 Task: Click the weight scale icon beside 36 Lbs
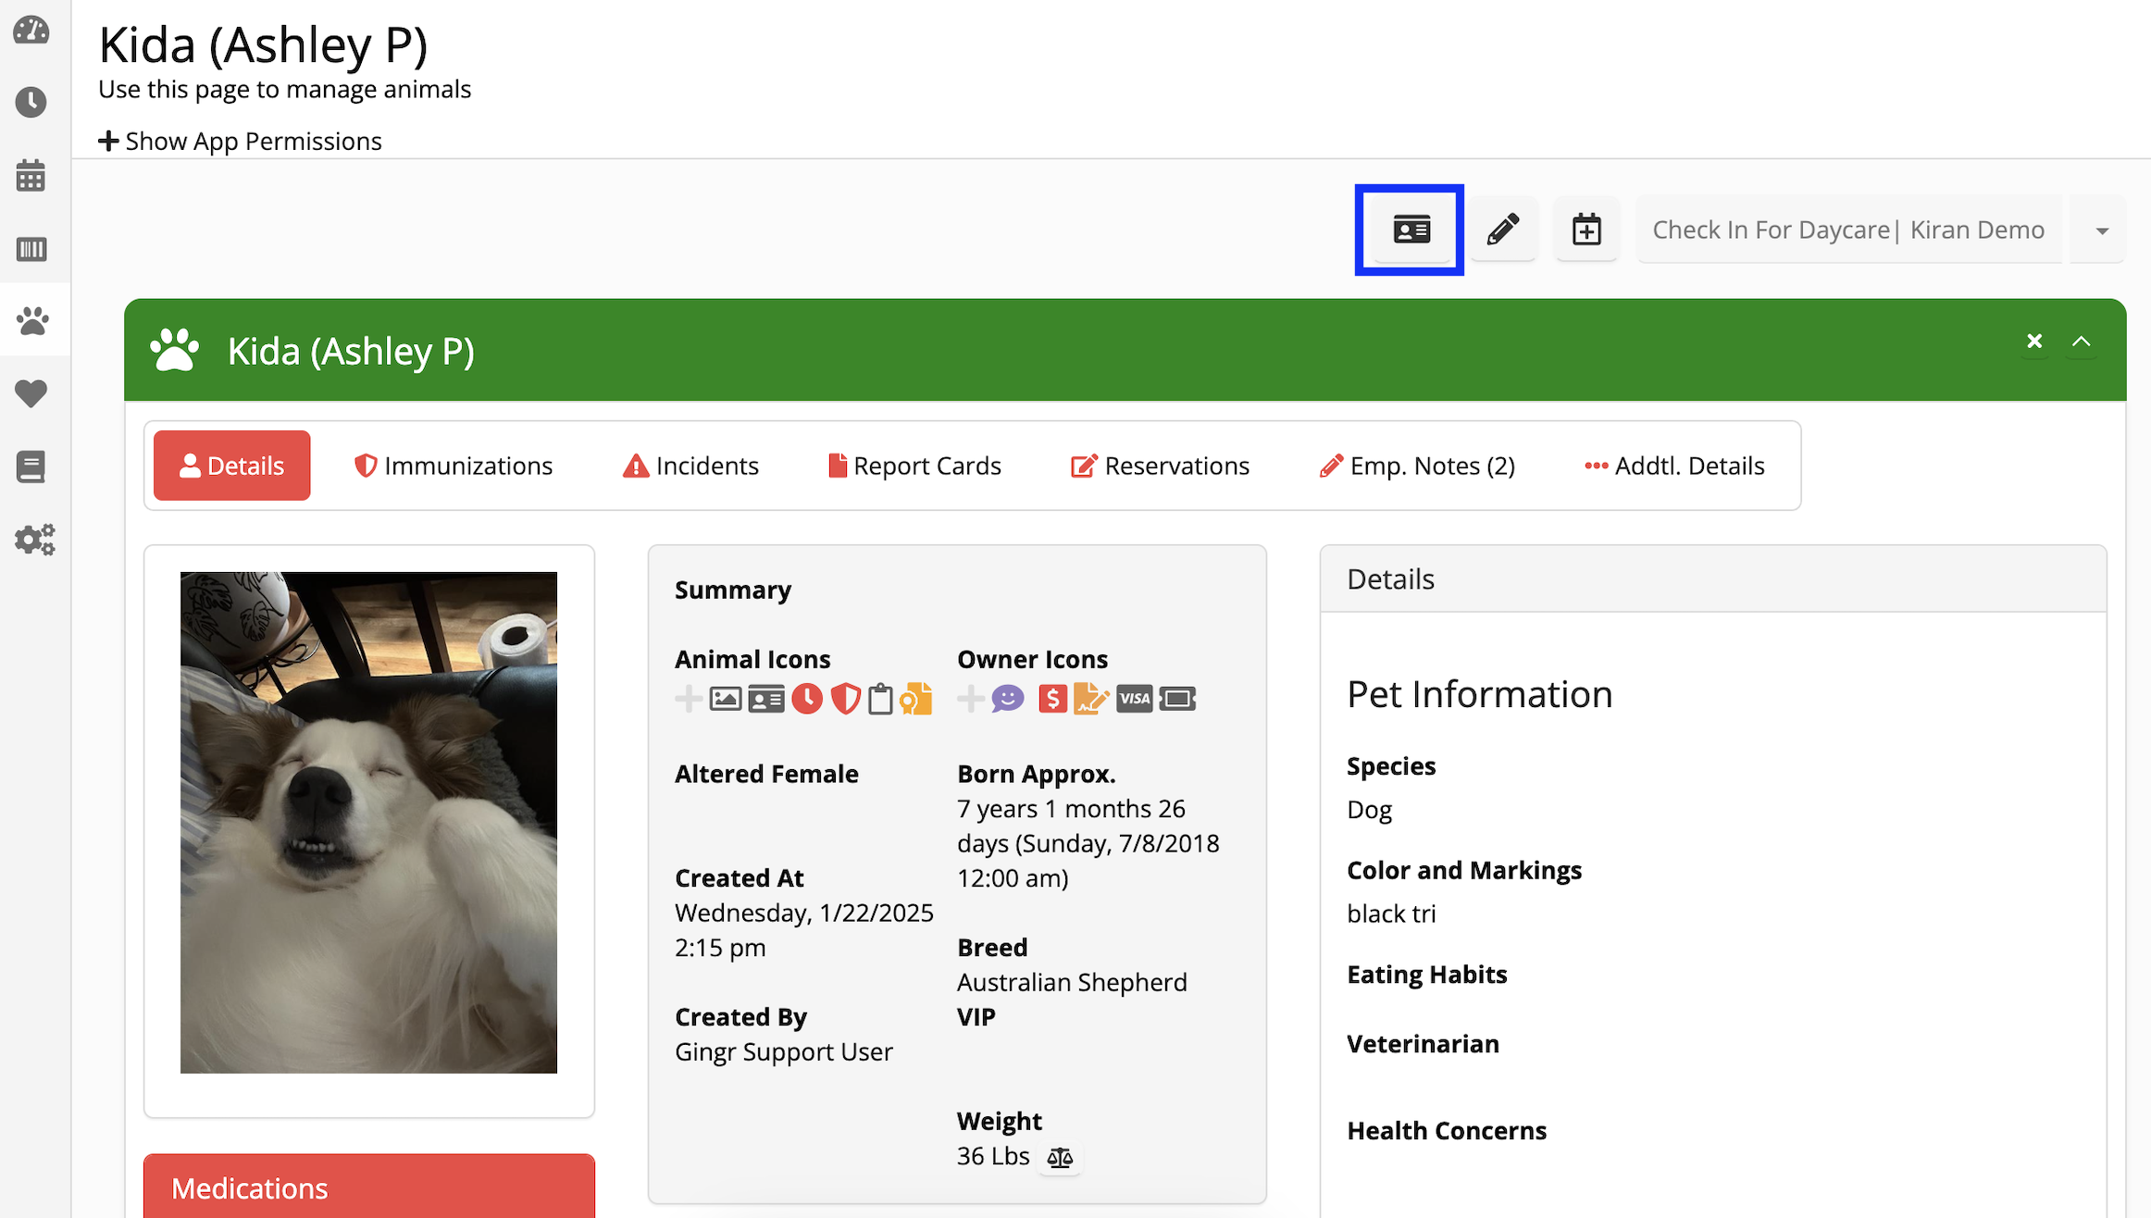[1060, 1157]
